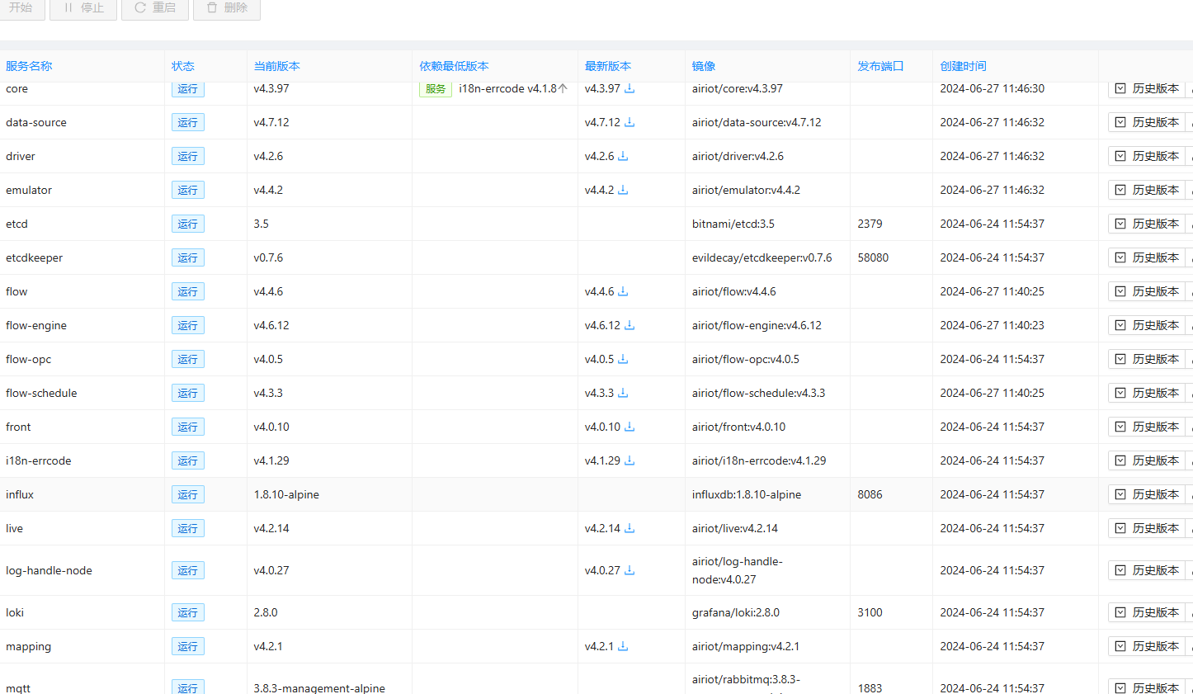Click the 状态 column header
This screenshot has width=1193, height=694.
(183, 66)
